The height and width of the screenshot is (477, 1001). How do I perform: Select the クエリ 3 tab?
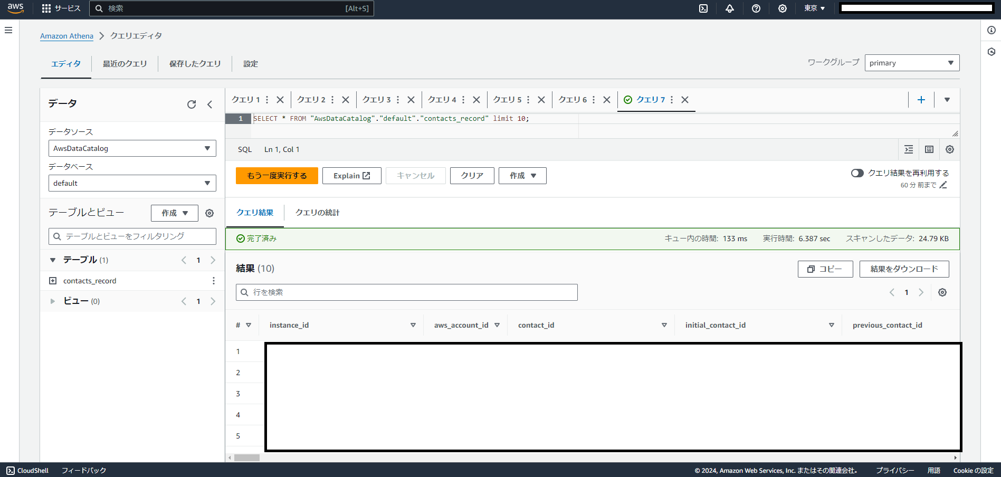click(377, 100)
